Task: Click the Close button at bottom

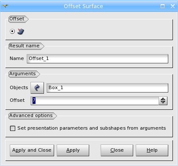Action: point(117,150)
